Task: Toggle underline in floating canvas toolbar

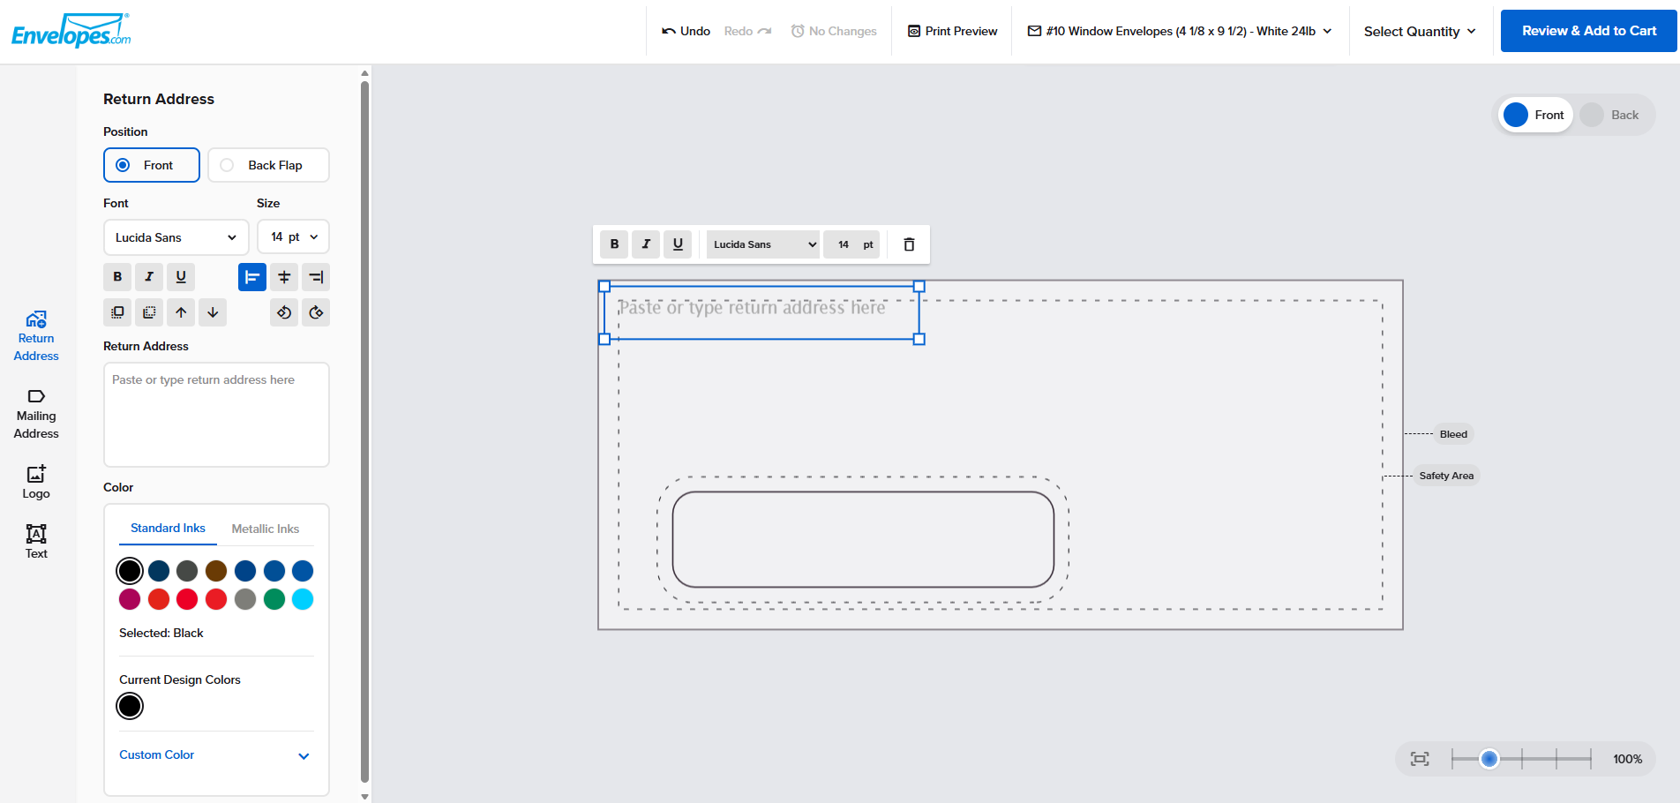Action: (678, 244)
